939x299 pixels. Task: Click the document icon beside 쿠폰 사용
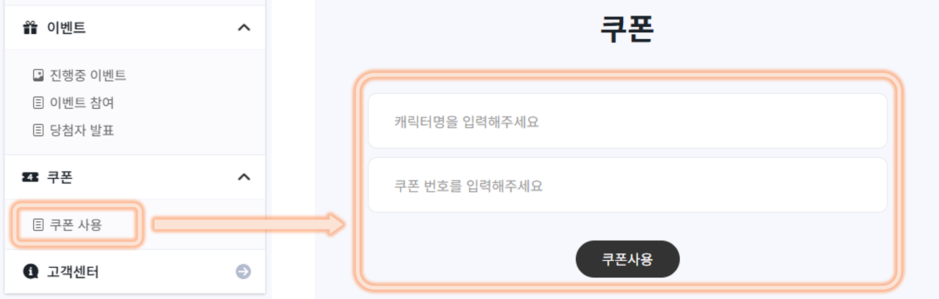coord(38,225)
